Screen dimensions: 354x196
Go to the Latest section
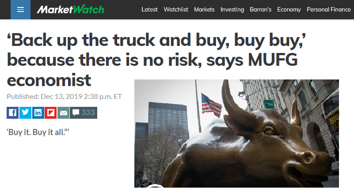[x=149, y=9]
